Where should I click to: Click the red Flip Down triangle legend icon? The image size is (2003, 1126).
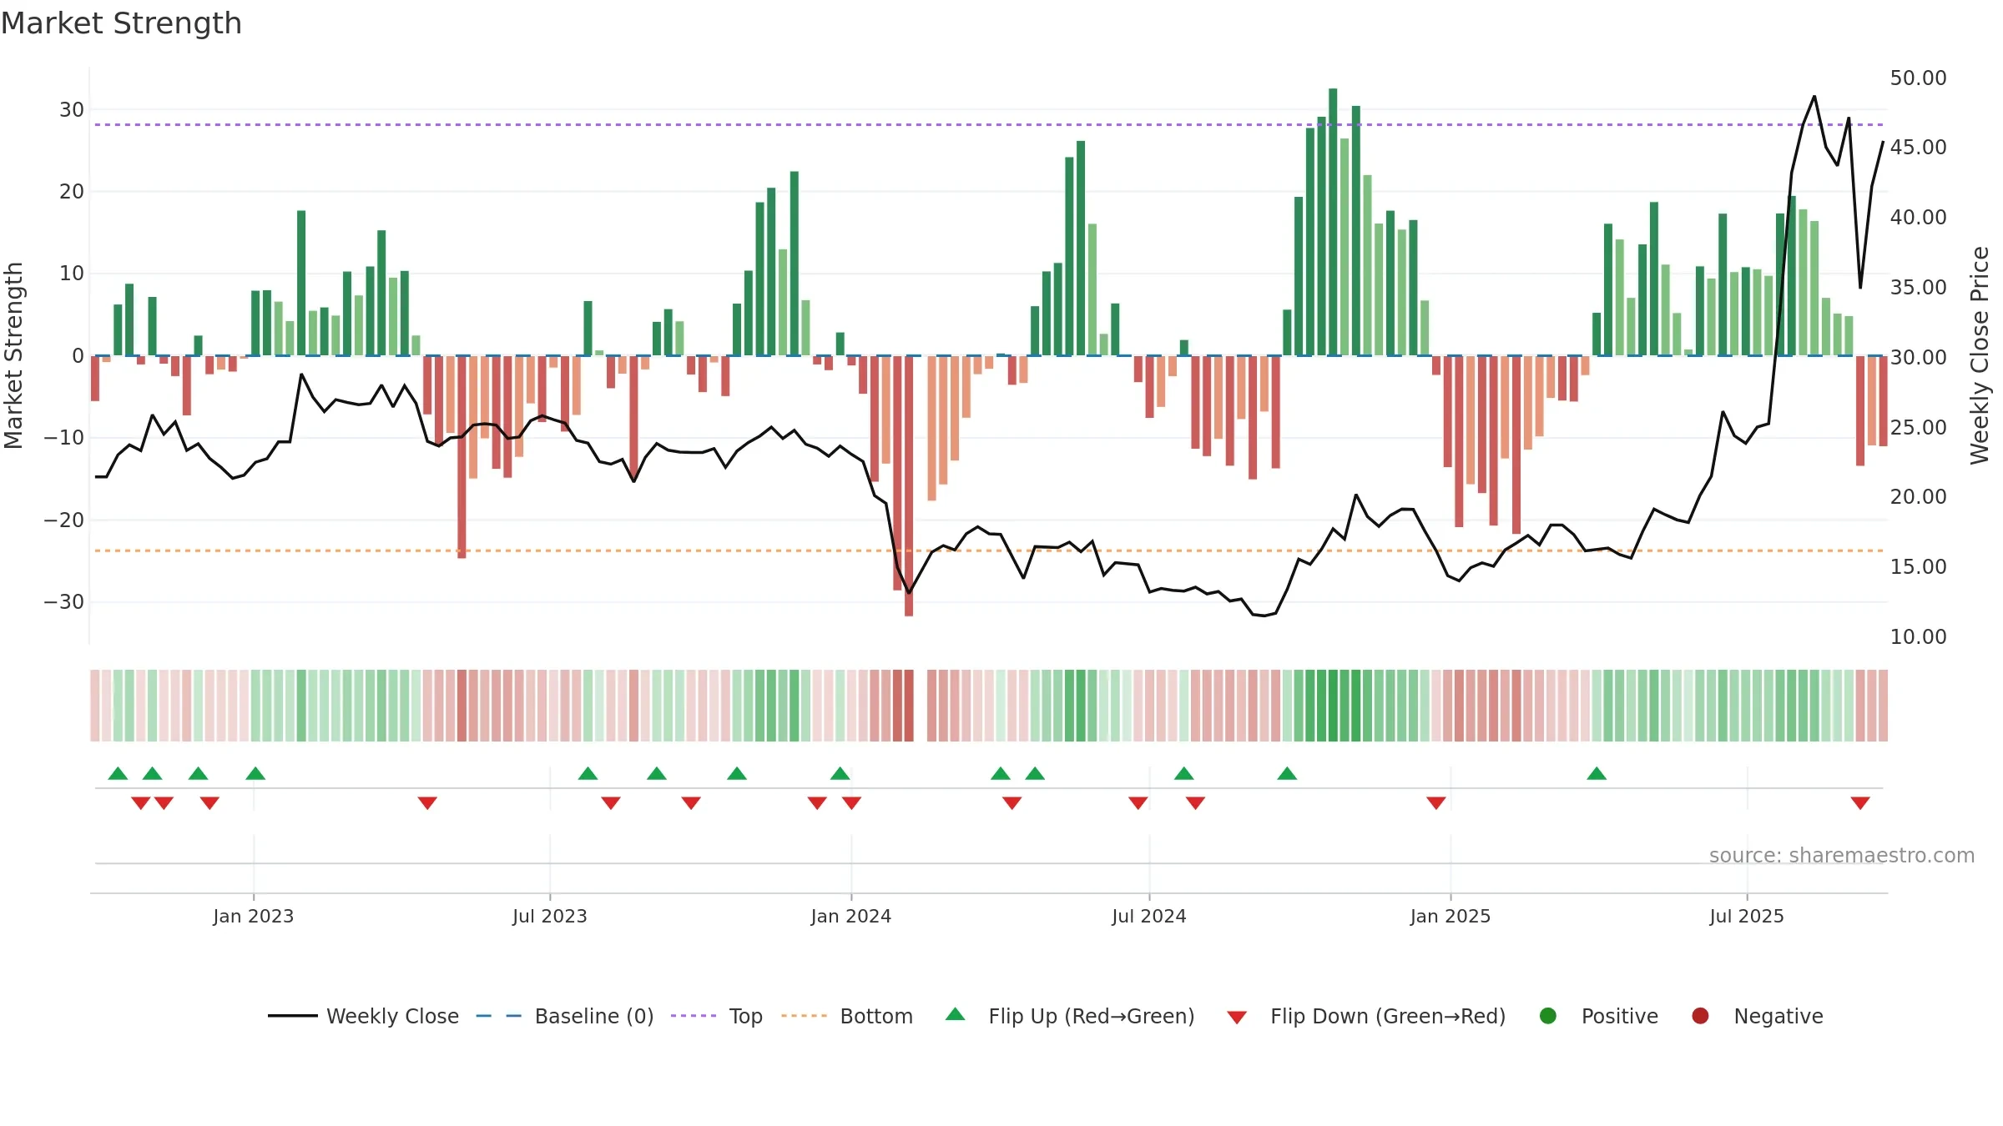click(x=1238, y=1018)
